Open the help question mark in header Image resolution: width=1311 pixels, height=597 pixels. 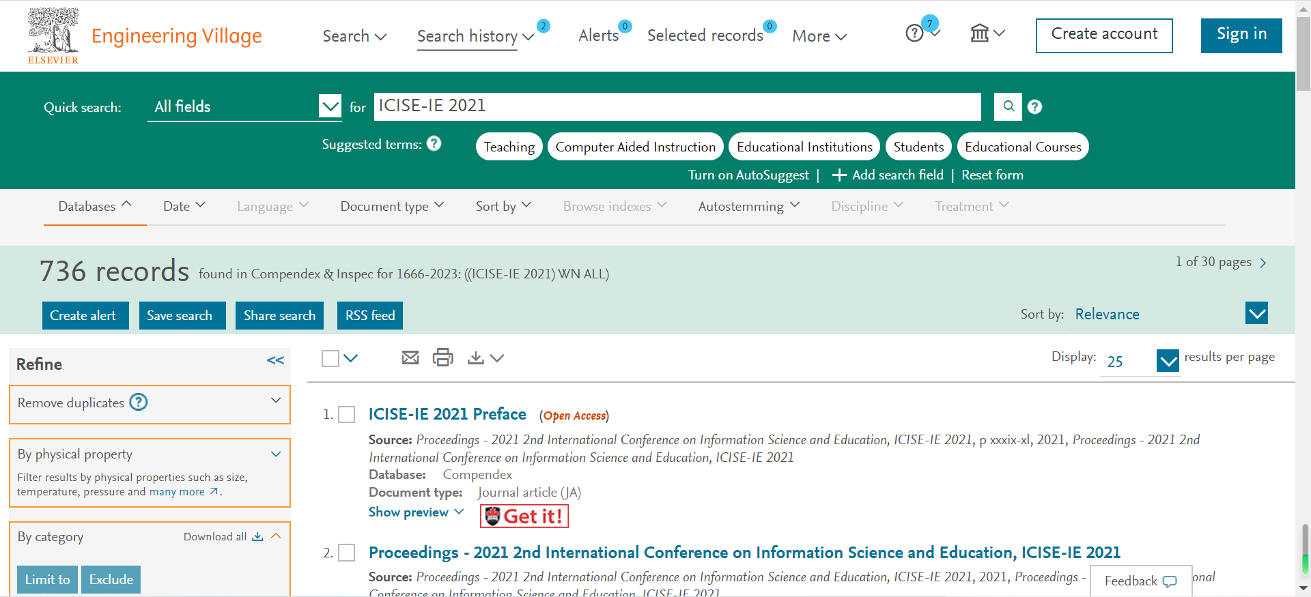[x=915, y=33]
